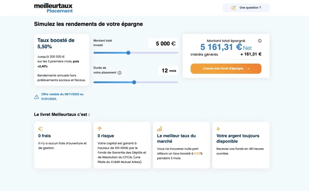This screenshot has height=191, width=309.
Task: Open the 'Une question ?' help button
Action: pos(246,8)
